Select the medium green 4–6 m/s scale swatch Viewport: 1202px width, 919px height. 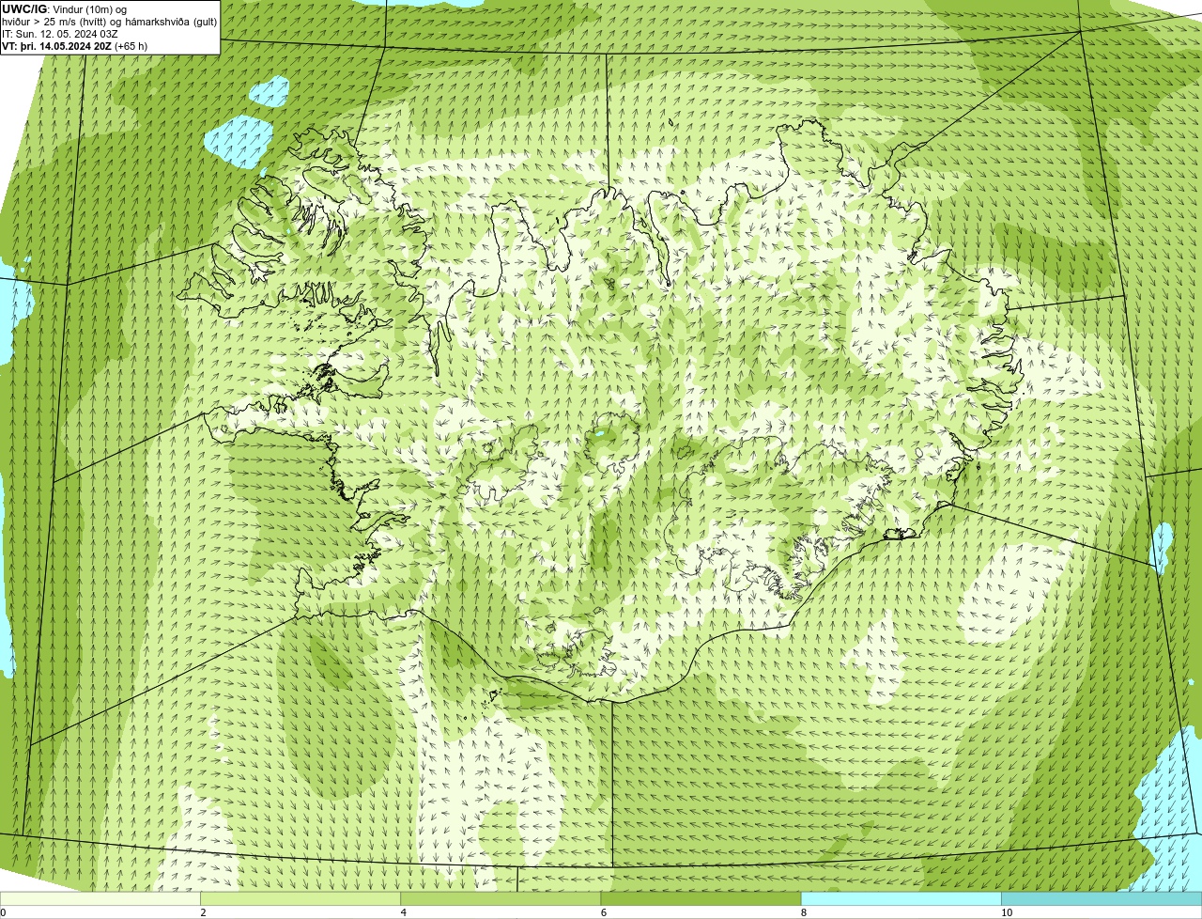pos(501,899)
